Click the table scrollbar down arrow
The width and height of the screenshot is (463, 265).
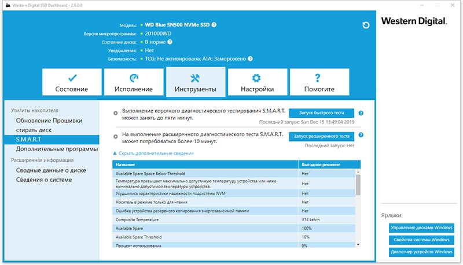[358, 245]
